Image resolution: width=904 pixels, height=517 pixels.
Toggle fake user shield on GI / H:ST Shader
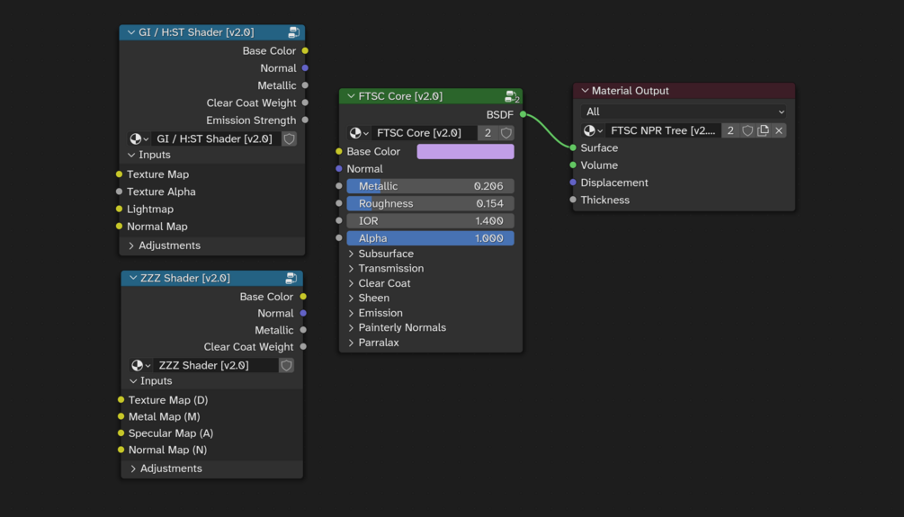pyautogui.click(x=289, y=139)
